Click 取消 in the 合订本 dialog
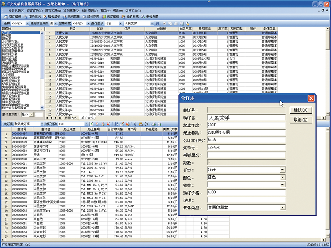 (x=301, y=120)
